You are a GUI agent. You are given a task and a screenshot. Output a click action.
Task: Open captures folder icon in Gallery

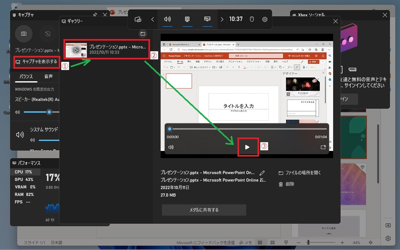pyautogui.click(x=143, y=34)
